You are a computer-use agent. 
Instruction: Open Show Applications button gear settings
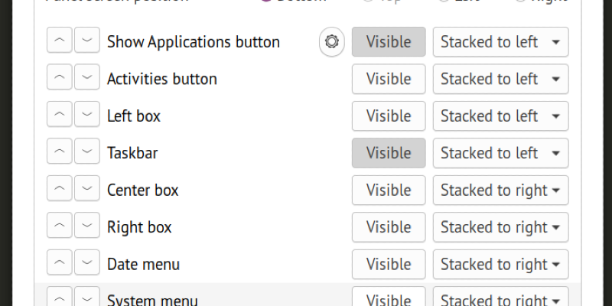(x=331, y=42)
